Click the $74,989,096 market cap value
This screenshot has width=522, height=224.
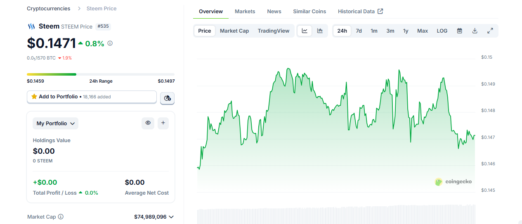coord(150,217)
